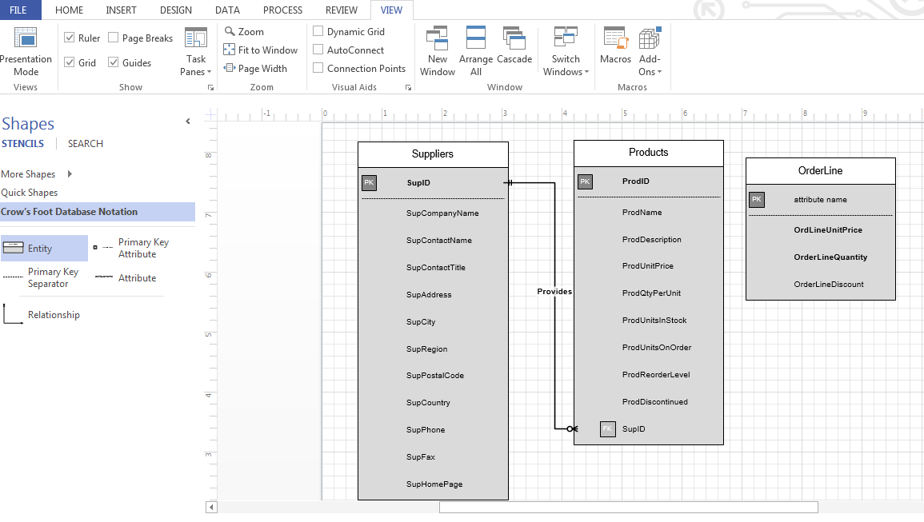
Task: Expand the More Shapes flyout
Action: (x=70, y=174)
